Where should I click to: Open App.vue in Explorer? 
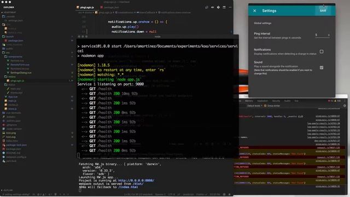click(x=13, y=97)
